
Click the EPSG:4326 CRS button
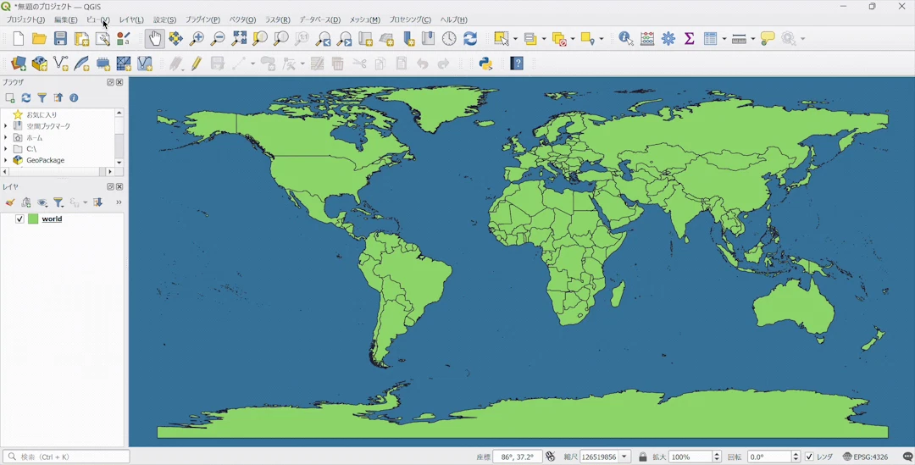pyautogui.click(x=865, y=457)
